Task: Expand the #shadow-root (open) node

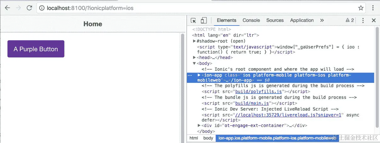Action: click(x=194, y=41)
